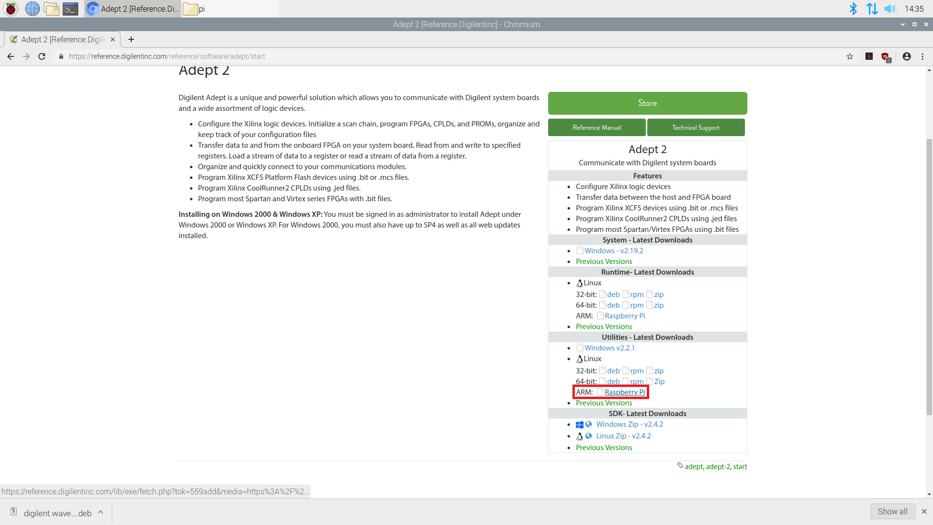Screen dimensions: 933x525
Task: Switch to the Adept 2 Chromium taskbar window
Action: point(133,9)
